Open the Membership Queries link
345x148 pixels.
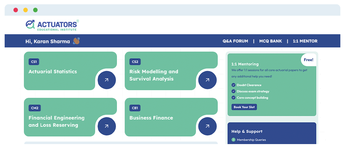pos(251,140)
